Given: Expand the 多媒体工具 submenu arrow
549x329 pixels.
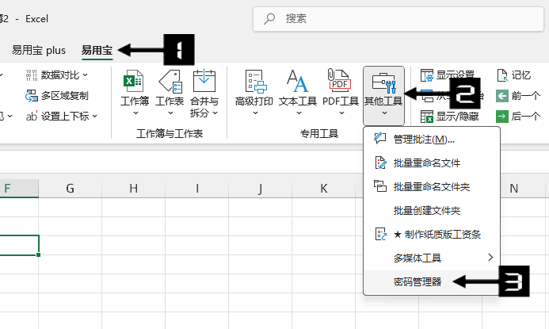Looking at the screenshot, I should [x=490, y=258].
